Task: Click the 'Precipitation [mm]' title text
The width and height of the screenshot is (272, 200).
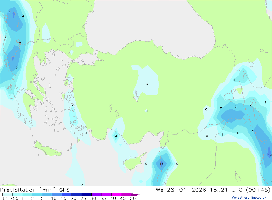Action: (x=28, y=190)
